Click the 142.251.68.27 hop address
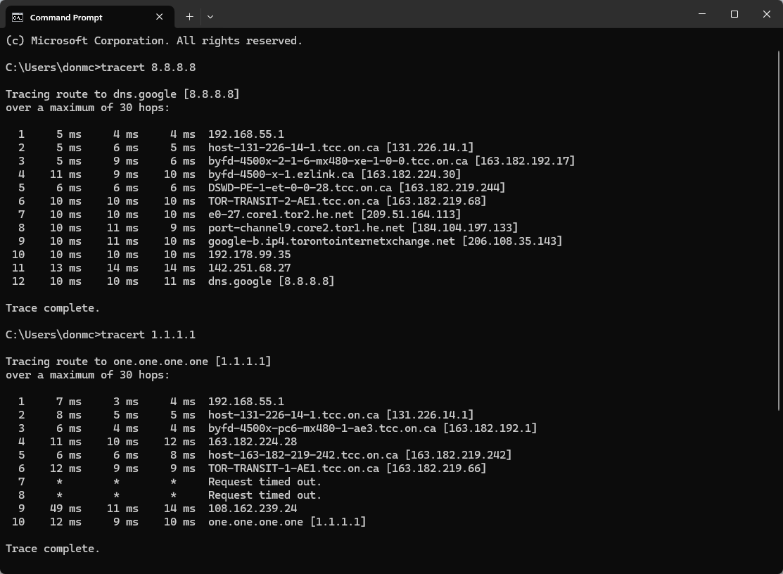Viewport: 783px width, 574px height. (249, 268)
